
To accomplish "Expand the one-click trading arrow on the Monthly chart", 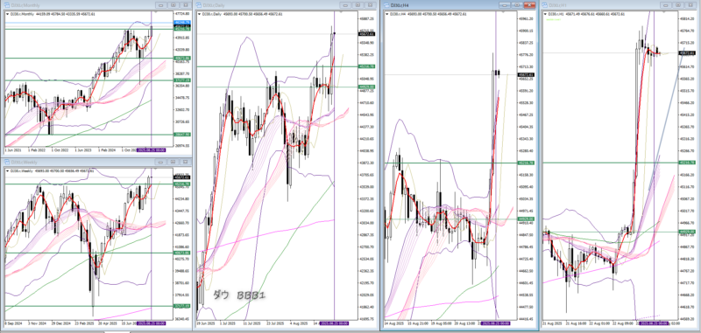I will pyautogui.click(x=7, y=14).
